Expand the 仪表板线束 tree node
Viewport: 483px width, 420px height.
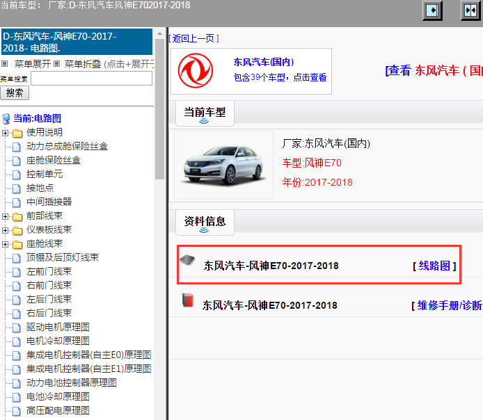pyautogui.click(x=5, y=230)
